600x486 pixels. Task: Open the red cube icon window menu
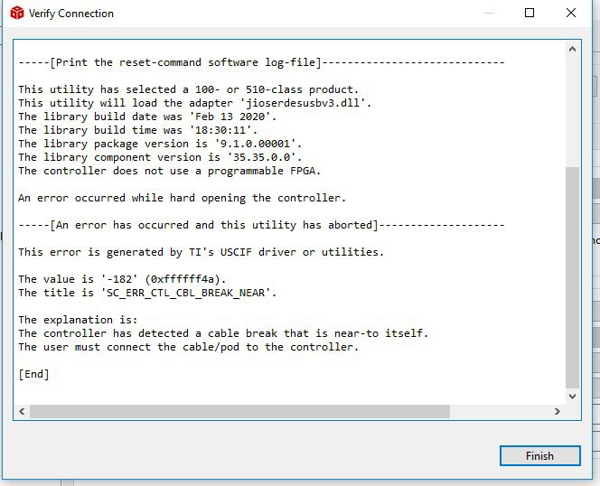pyautogui.click(x=17, y=13)
